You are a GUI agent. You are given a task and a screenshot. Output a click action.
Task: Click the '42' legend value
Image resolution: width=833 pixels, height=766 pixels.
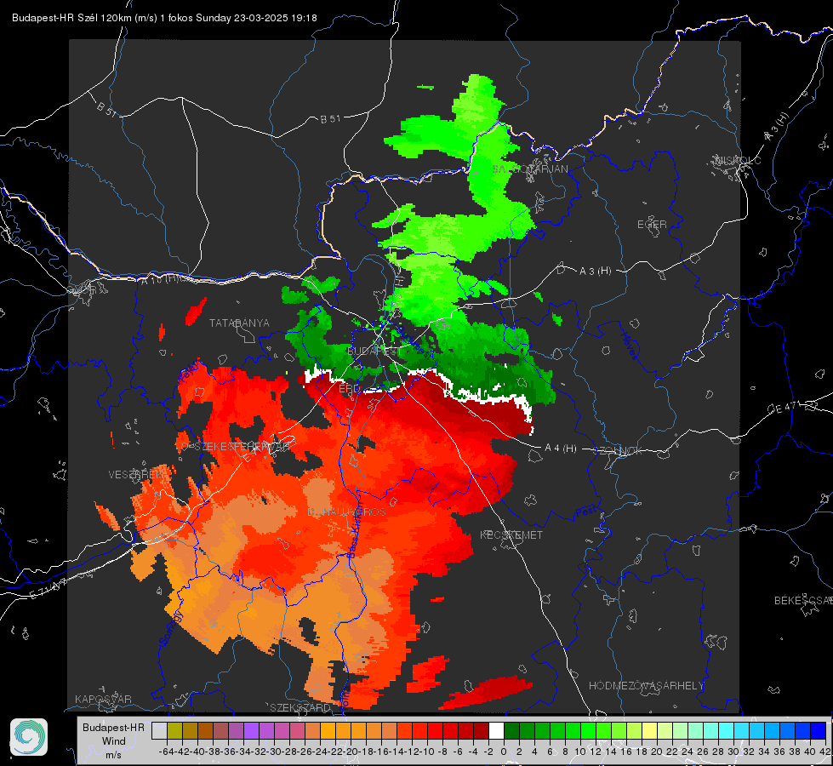point(825,752)
